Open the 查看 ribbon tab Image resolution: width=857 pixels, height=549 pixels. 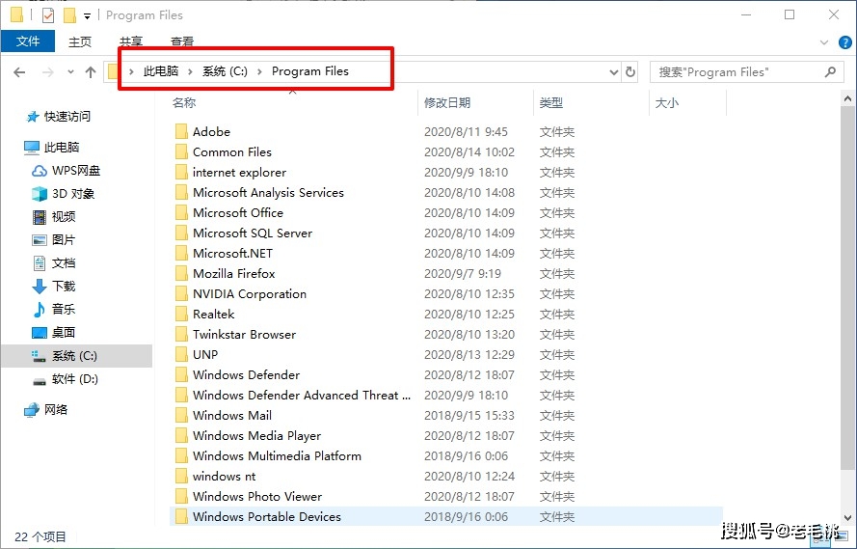tap(182, 41)
